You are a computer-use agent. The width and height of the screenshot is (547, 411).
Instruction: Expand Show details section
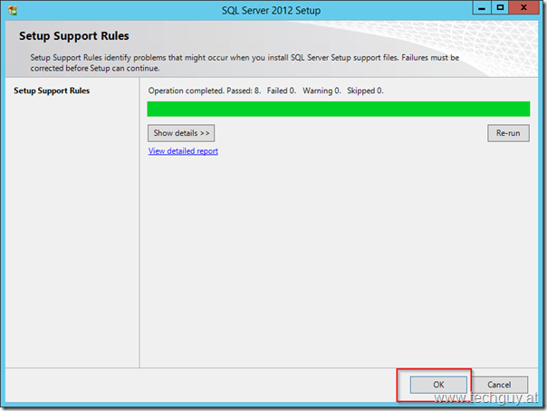coord(181,133)
